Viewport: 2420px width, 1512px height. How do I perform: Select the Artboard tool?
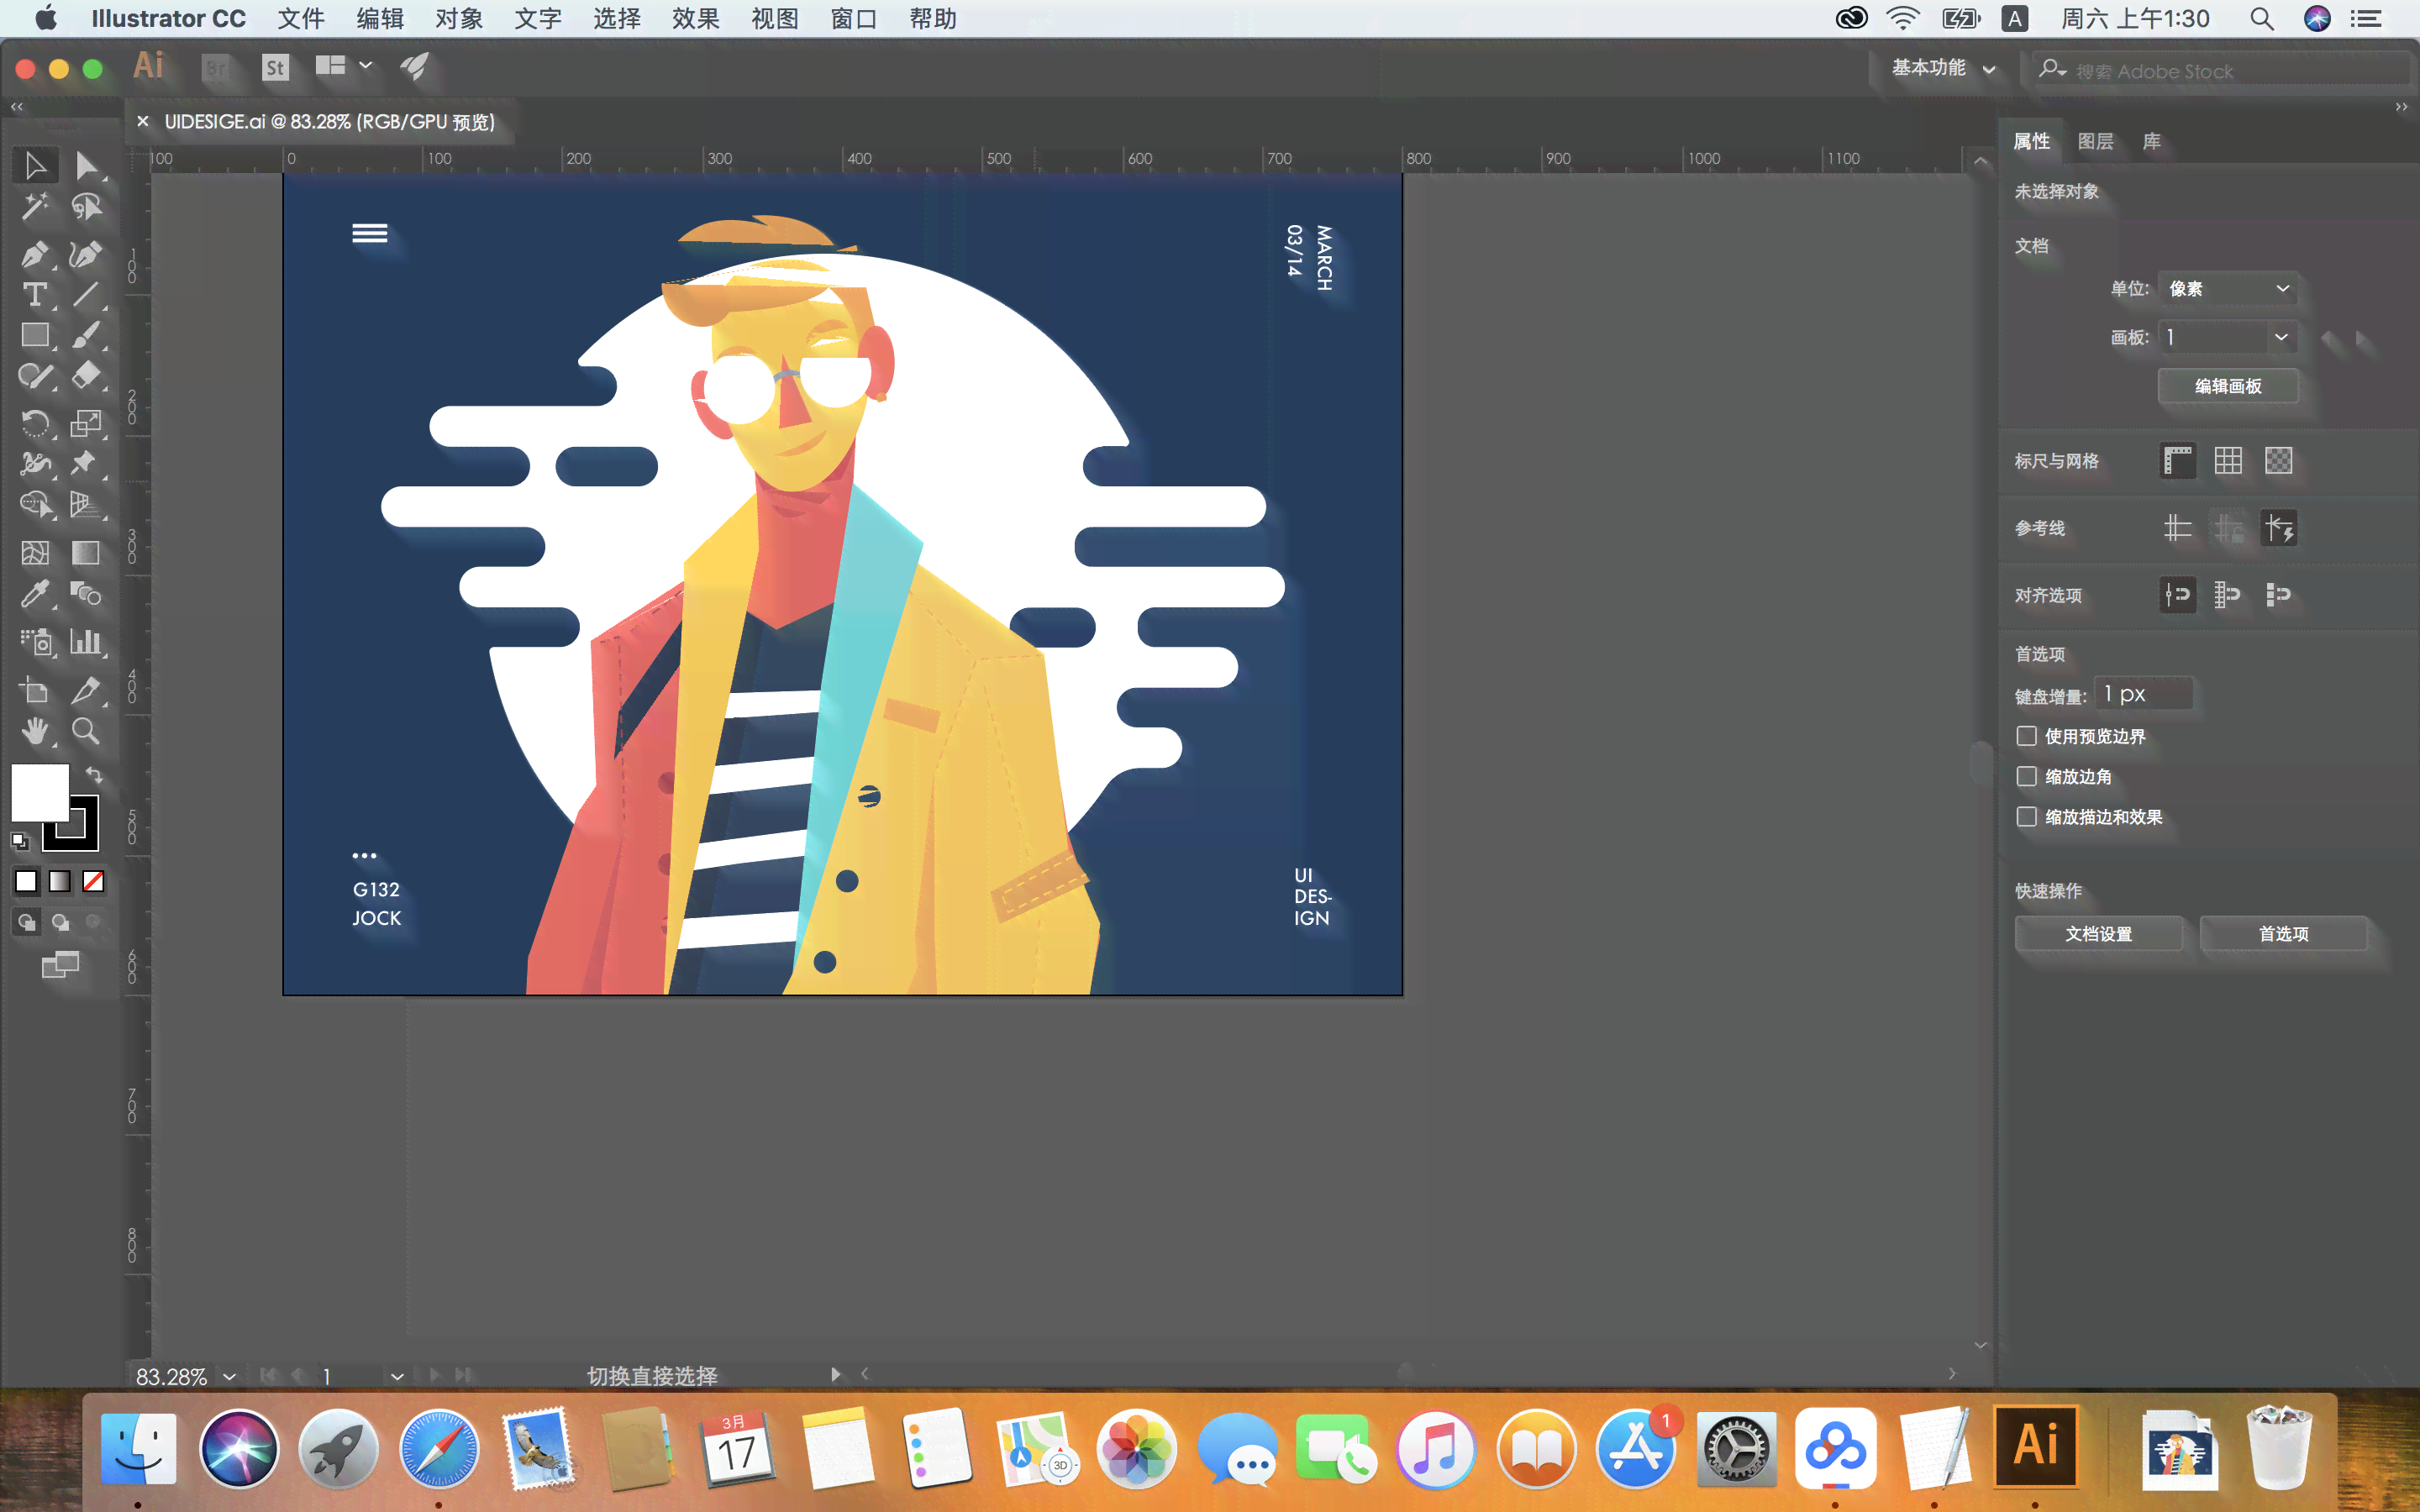pyautogui.click(x=35, y=690)
